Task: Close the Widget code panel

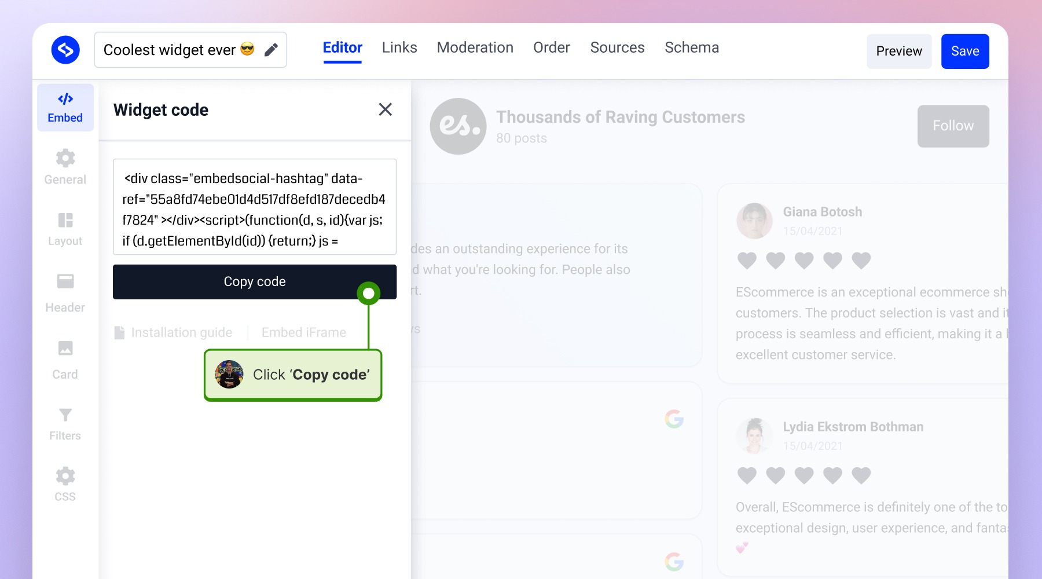Action: (x=386, y=109)
